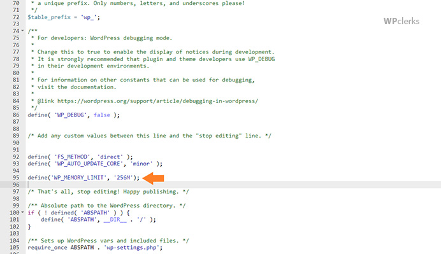Click require_once keyword on line 105
This screenshot has height=254, width=441.
[x=47, y=248]
